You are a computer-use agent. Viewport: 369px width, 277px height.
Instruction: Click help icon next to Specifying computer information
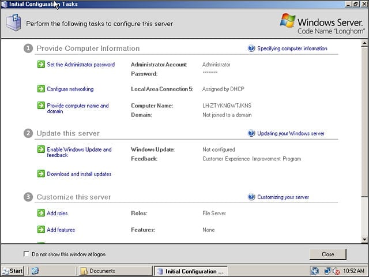[251, 48]
